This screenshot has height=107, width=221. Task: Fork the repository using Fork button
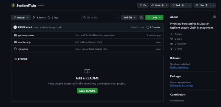click(x=178, y=5)
